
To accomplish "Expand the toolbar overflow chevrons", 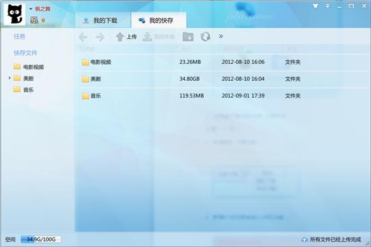I will pyautogui.click(x=221, y=36).
